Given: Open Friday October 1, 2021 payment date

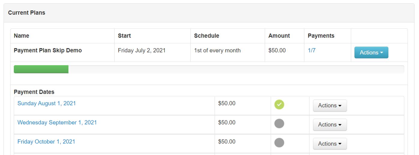Looking at the screenshot, I should point(46,142).
